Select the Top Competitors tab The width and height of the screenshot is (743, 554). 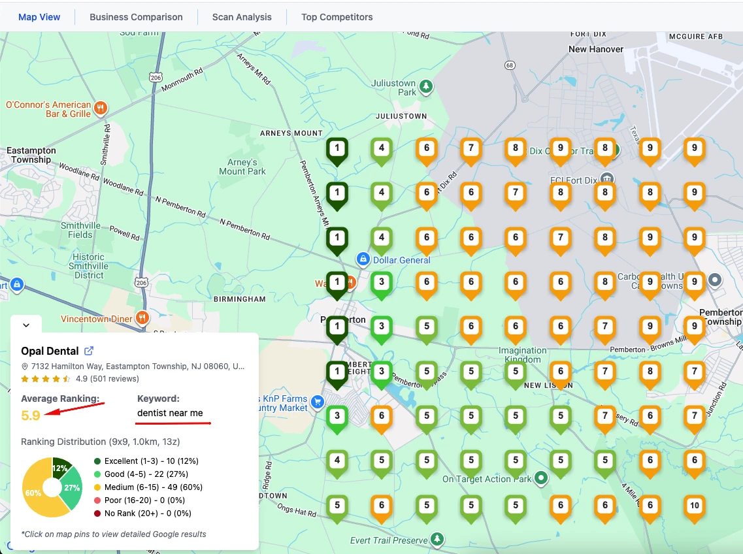337,17
